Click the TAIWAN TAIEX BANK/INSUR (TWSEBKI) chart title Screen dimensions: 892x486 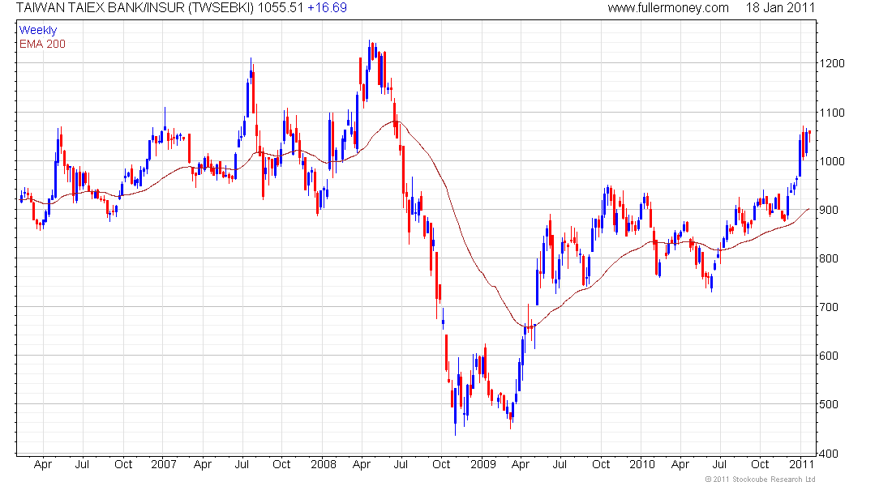coord(135,8)
